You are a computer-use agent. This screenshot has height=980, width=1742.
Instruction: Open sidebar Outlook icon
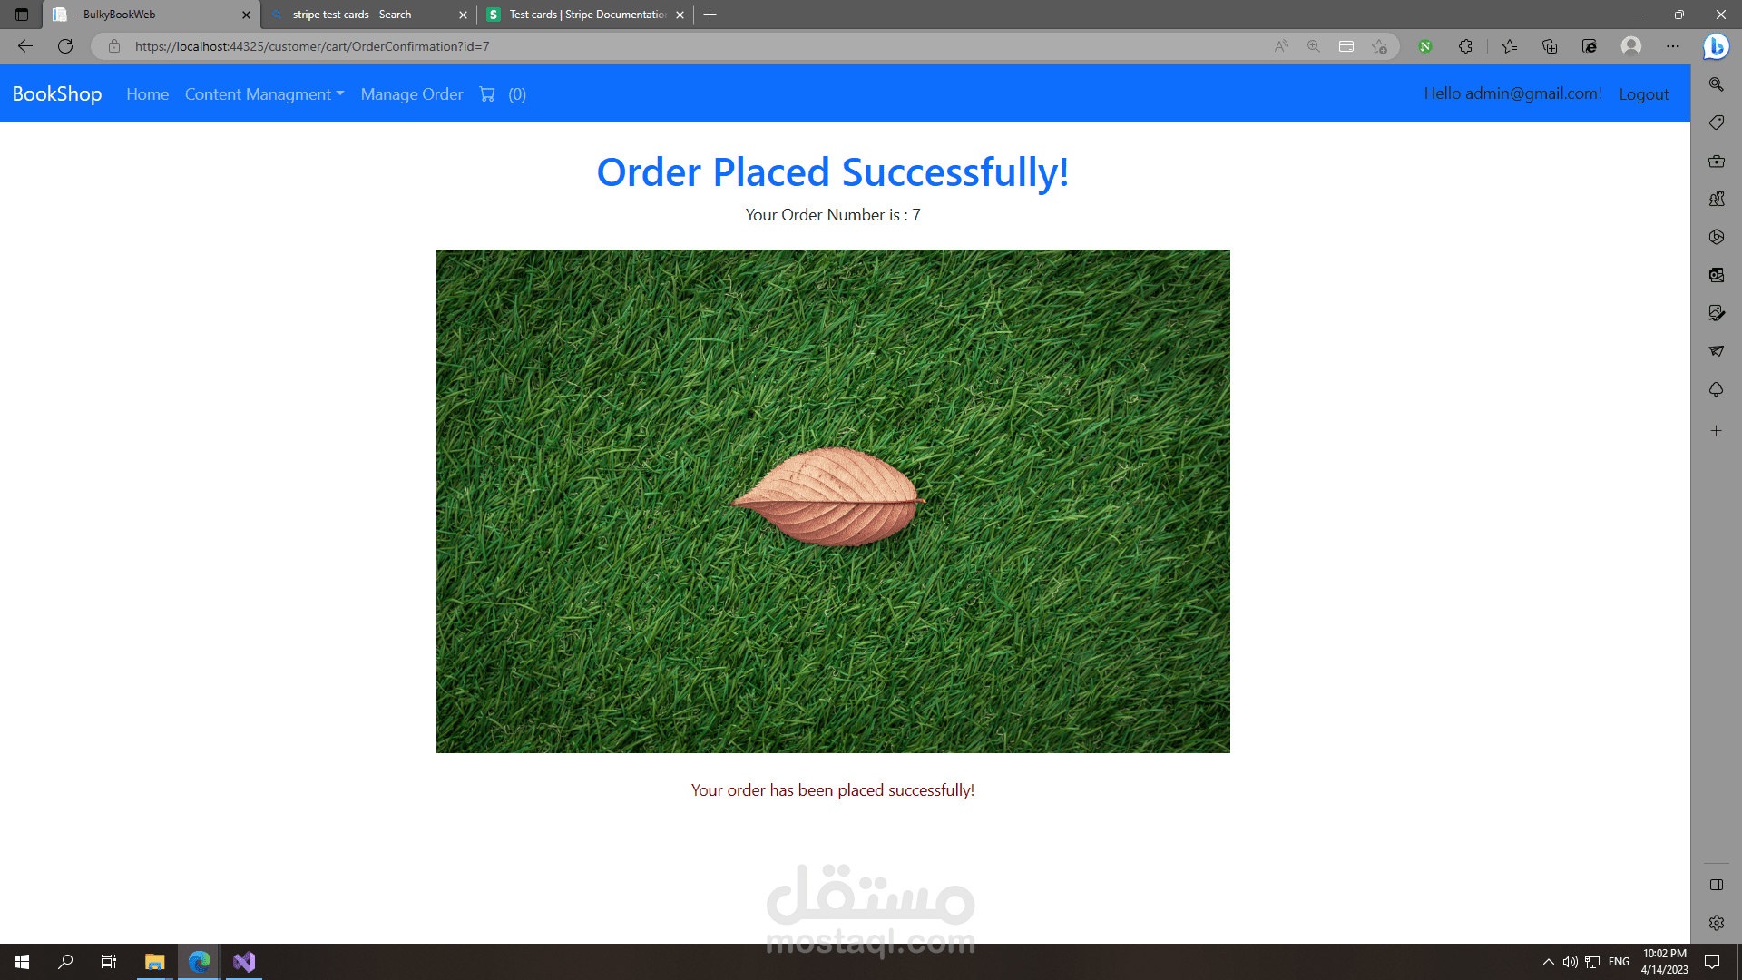coord(1716,275)
